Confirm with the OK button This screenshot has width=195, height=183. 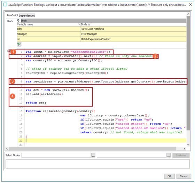(x=169, y=176)
